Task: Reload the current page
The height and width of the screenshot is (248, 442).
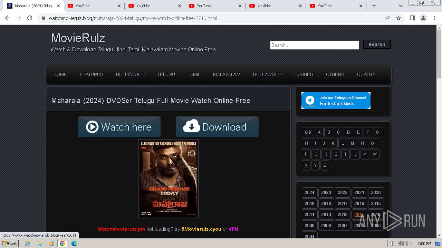Action: 30,18
